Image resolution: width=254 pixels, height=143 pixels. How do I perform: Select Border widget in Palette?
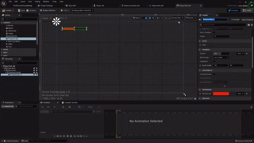pyautogui.click(x=10, y=25)
